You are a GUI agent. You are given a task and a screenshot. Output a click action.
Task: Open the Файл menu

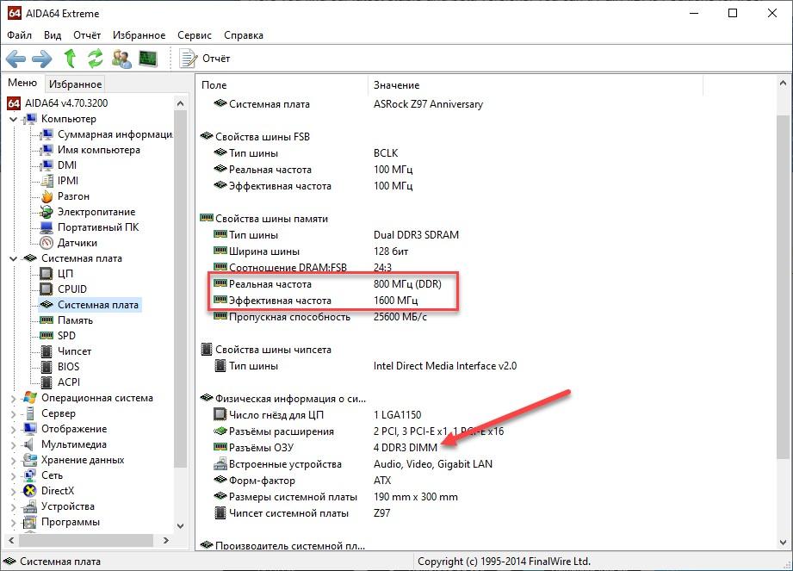19,35
